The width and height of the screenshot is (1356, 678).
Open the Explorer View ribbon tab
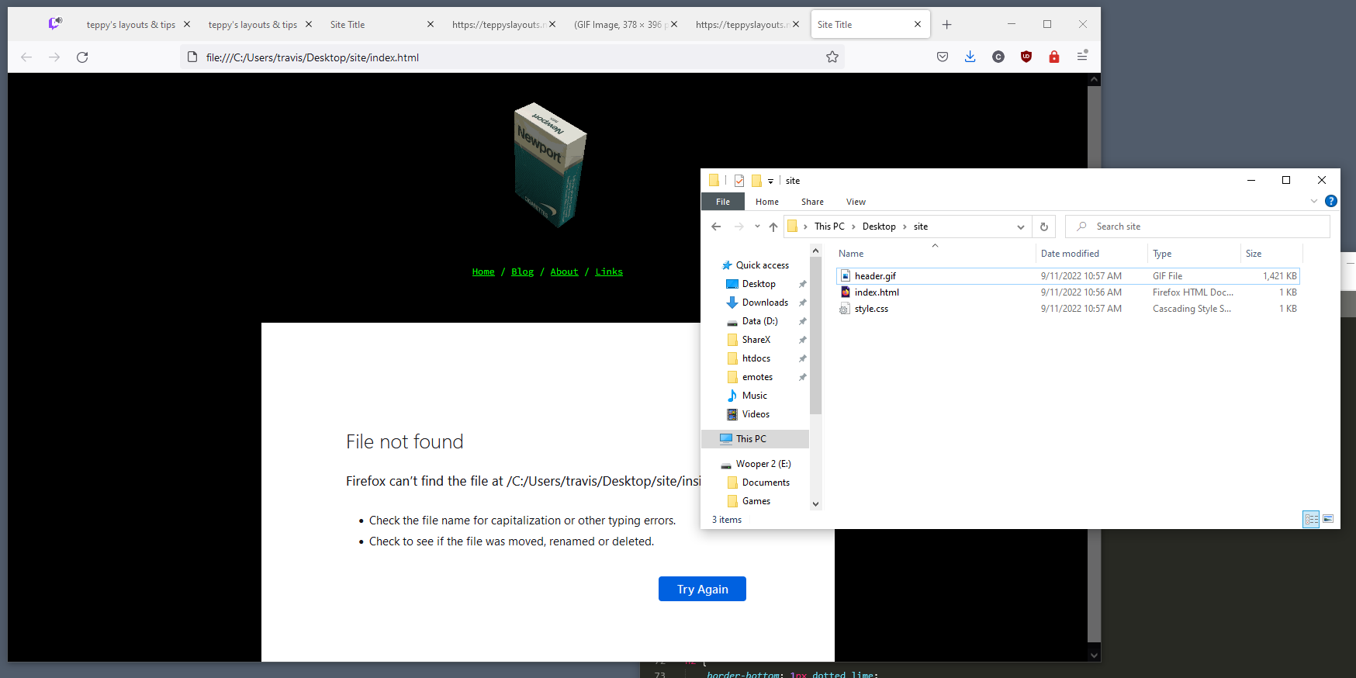856,202
